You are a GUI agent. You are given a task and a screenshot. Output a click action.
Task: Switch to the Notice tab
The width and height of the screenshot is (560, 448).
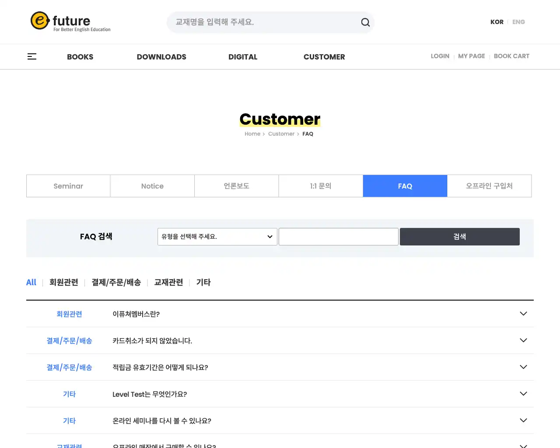152,186
